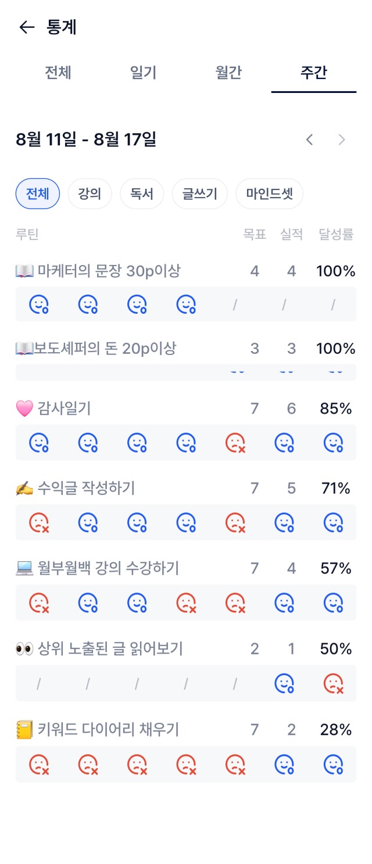Filter routines by 독서 chip
The width and height of the screenshot is (372, 864).
coord(142,193)
